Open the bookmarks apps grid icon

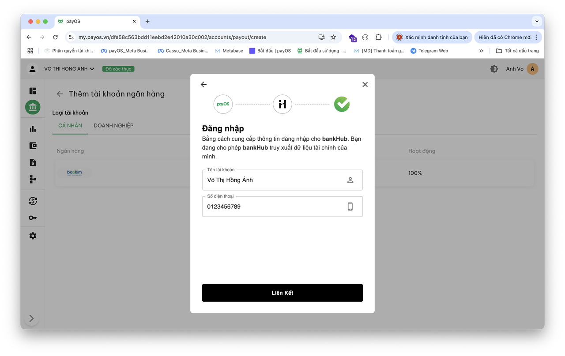pos(30,51)
